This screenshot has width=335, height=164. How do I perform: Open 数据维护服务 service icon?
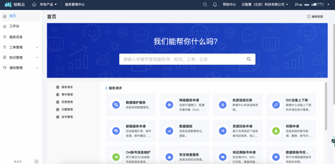click(x=116, y=104)
